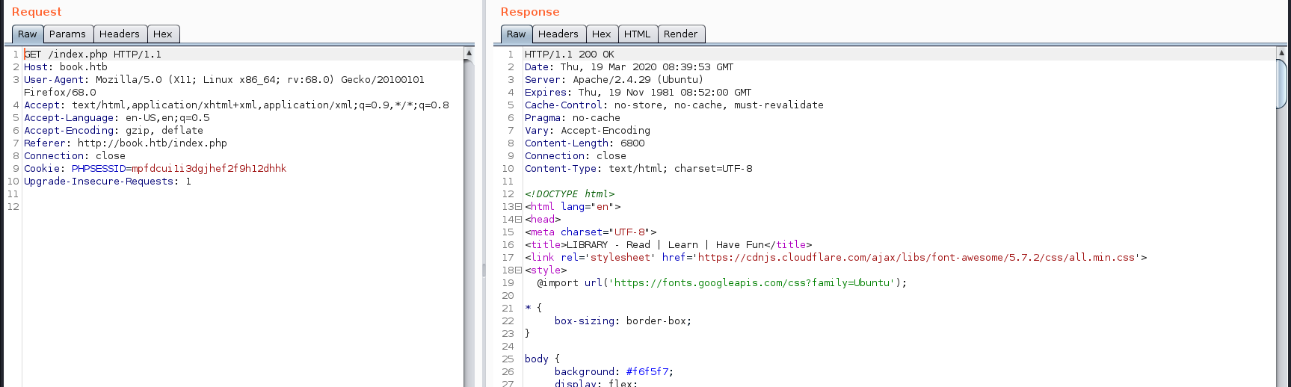Screen dimensions: 1291x387
Task: Click the box-sizing: border-box line
Action: 623,321
